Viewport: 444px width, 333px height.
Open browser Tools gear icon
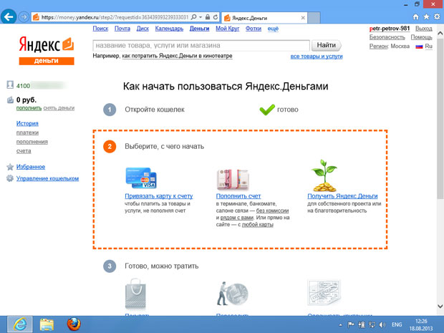coord(438,17)
